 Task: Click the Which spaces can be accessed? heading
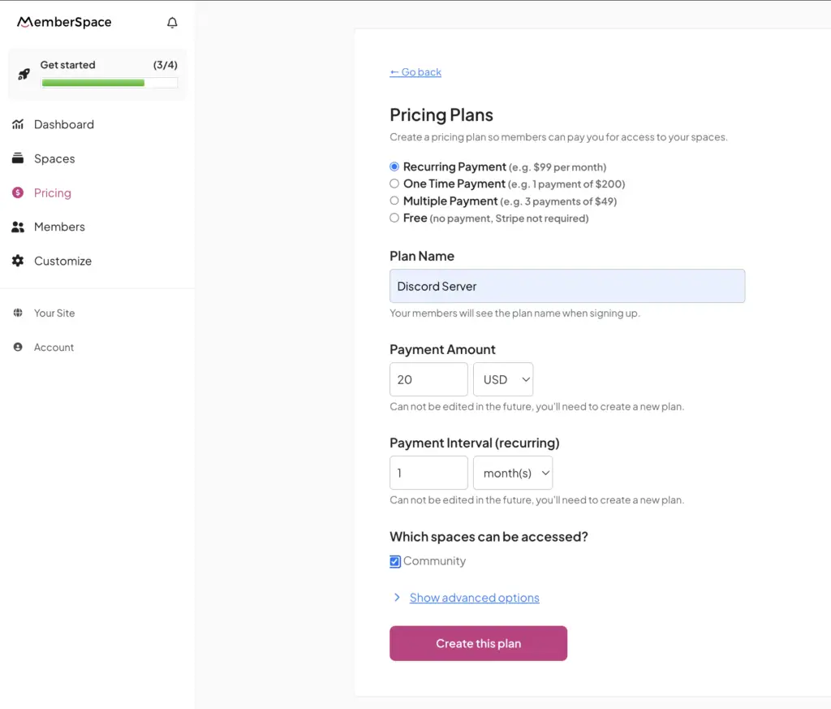pyautogui.click(x=489, y=537)
